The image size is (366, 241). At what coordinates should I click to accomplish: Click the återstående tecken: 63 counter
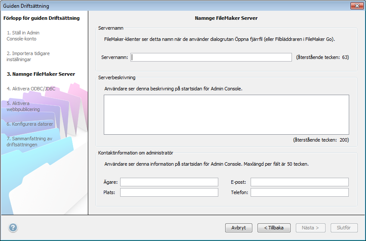[323, 57]
